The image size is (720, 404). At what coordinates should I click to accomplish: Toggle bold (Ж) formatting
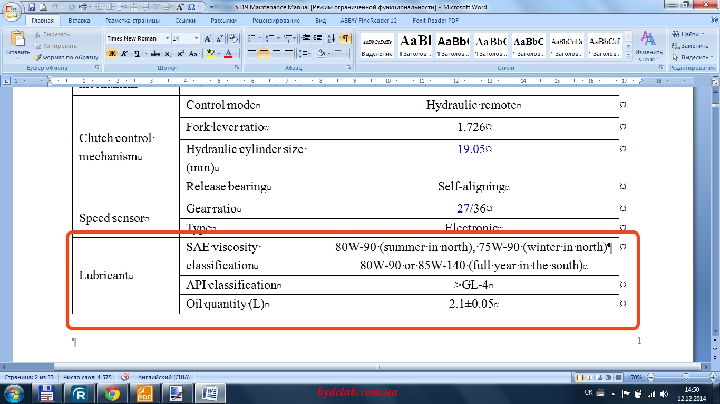pos(112,54)
